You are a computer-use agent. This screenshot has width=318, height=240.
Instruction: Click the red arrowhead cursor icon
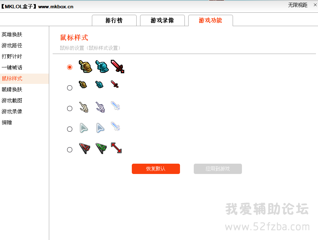pos(85,148)
